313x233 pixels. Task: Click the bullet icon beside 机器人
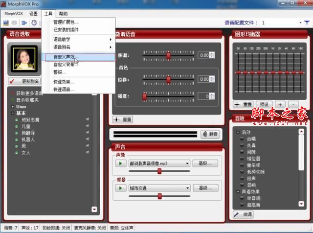[x=17, y=140]
